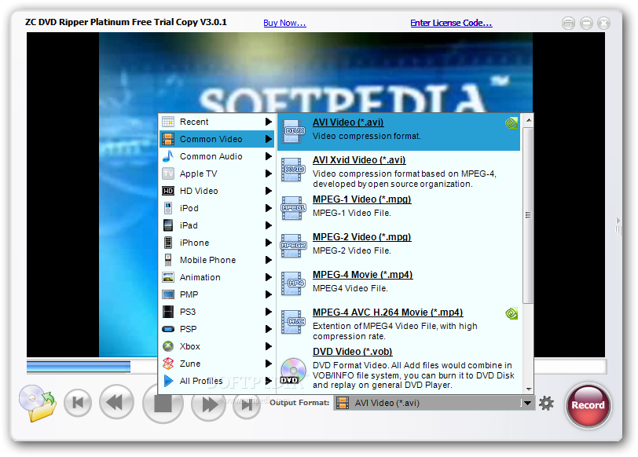The image size is (638, 457).
Task: Stop playback with the square button
Action: [x=163, y=404]
